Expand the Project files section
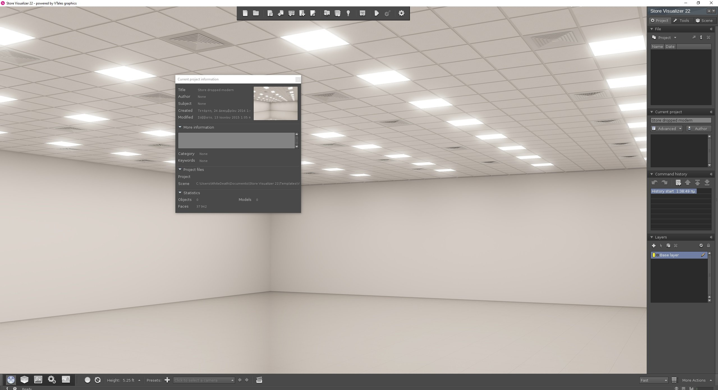The height and width of the screenshot is (390, 718). (x=180, y=169)
